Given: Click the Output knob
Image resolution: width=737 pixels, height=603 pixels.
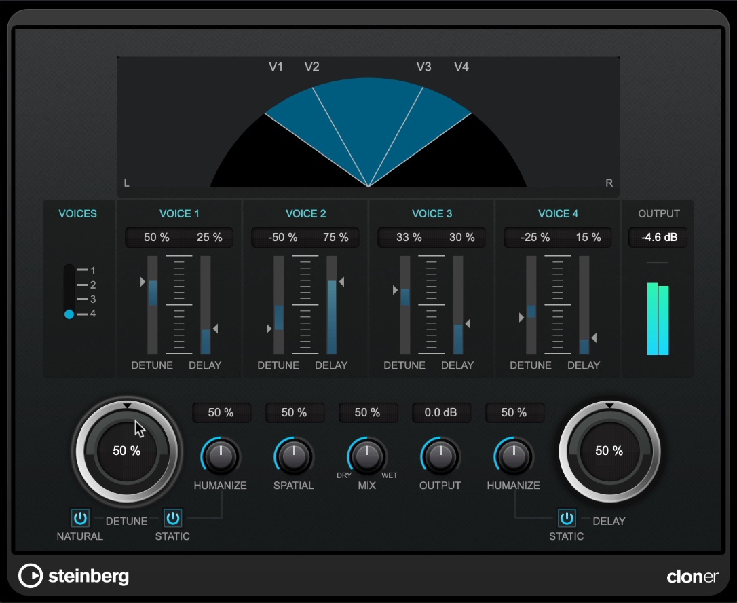Looking at the screenshot, I should [x=440, y=457].
